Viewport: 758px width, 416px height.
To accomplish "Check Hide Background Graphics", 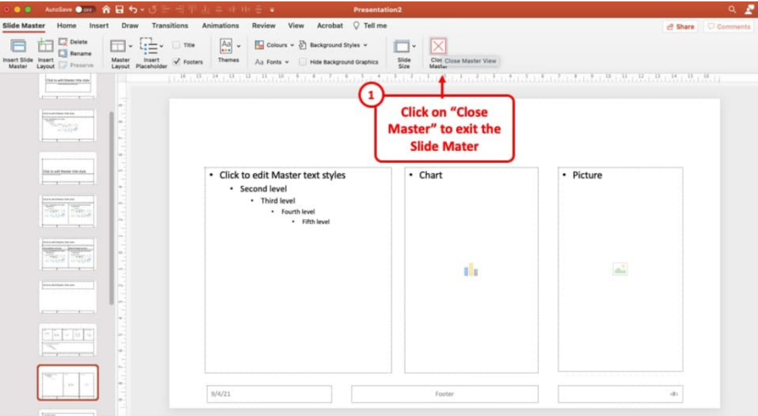I will tap(303, 62).
